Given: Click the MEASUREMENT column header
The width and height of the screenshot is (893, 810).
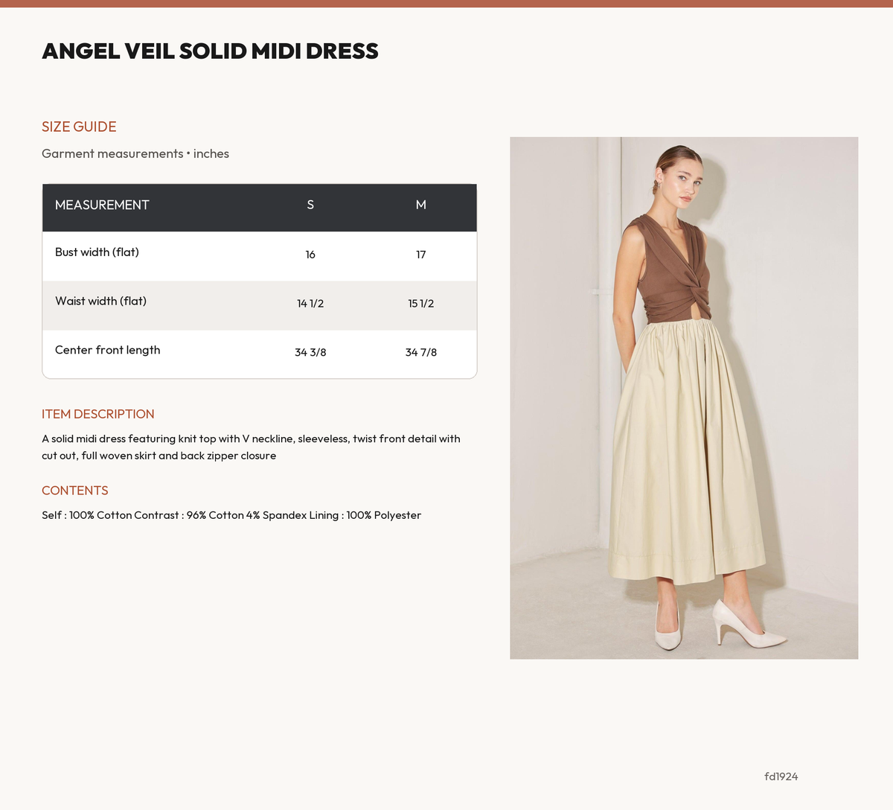Looking at the screenshot, I should point(102,205).
